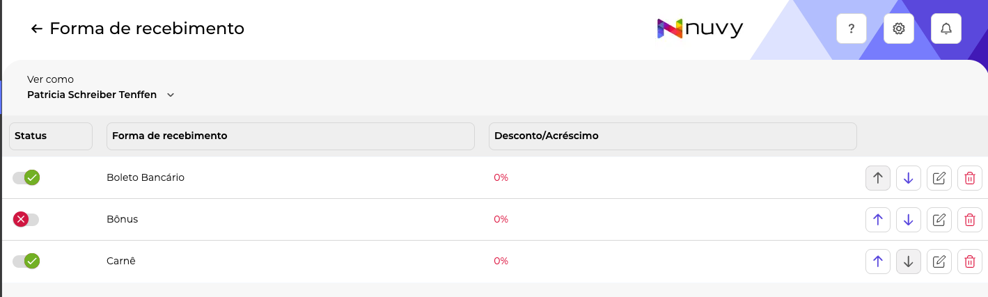Disable the Carnê status toggle
The height and width of the screenshot is (297, 988).
tap(26, 262)
